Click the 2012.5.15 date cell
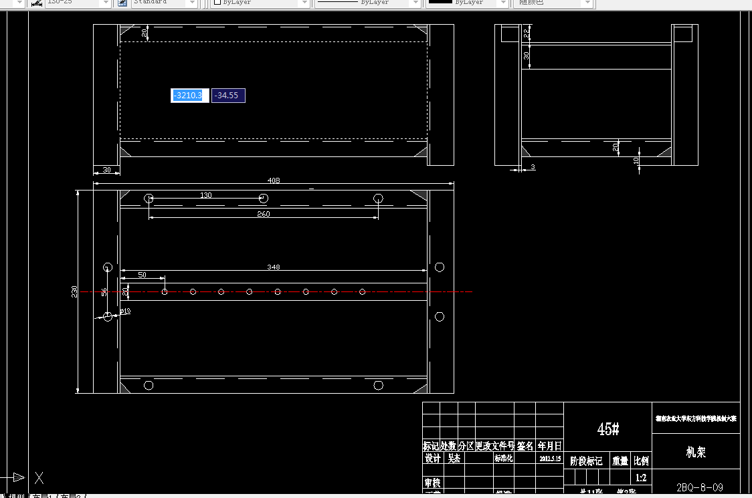The height and width of the screenshot is (498, 752). (550, 459)
